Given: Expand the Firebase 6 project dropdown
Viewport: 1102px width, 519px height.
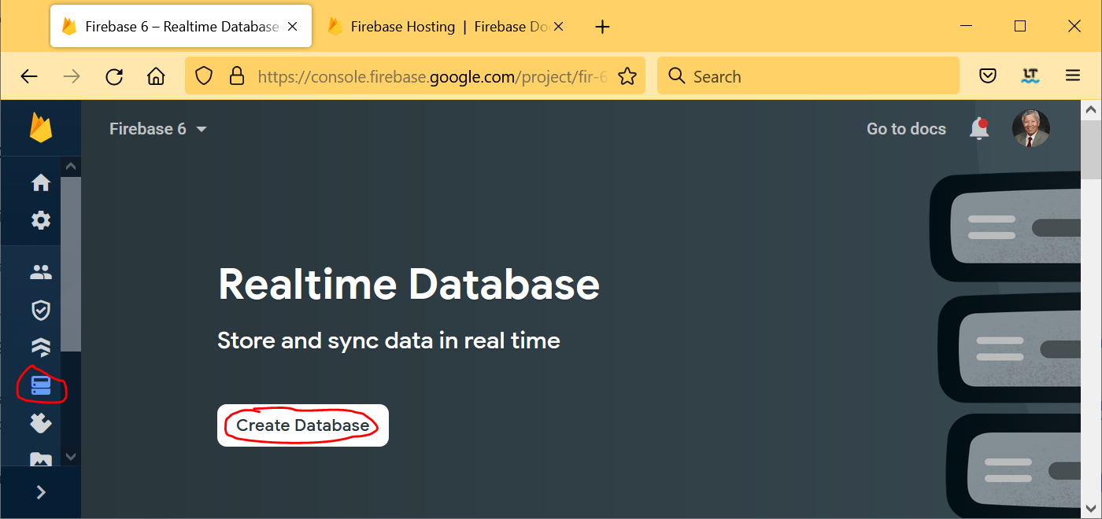Looking at the screenshot, I should 158,129.
